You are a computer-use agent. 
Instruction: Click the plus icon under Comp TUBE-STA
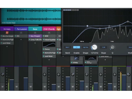35,43
